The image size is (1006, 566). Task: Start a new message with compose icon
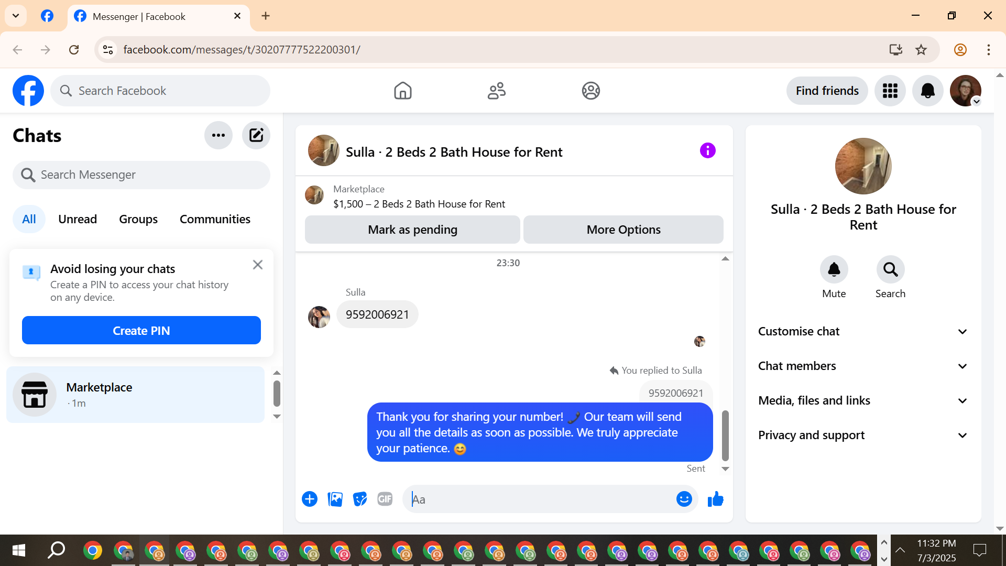pos(256,135)
